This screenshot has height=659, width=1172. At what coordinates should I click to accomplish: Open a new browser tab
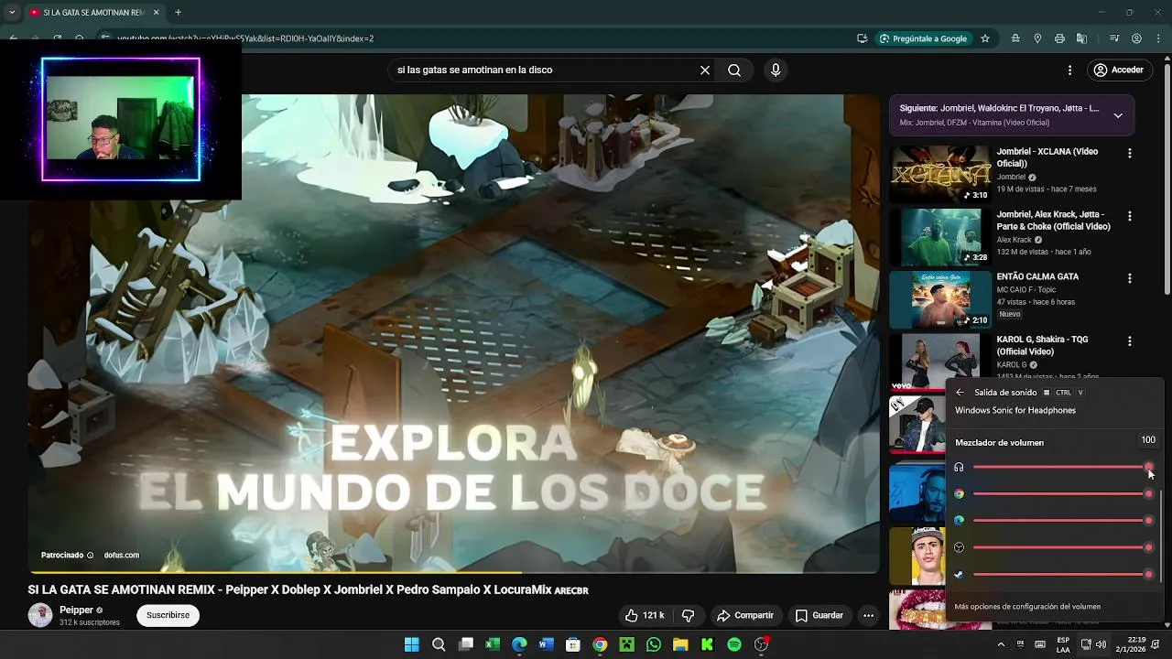(x=178, y=12)
